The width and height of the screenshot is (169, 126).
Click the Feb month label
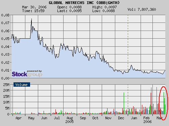click(146, 118)
